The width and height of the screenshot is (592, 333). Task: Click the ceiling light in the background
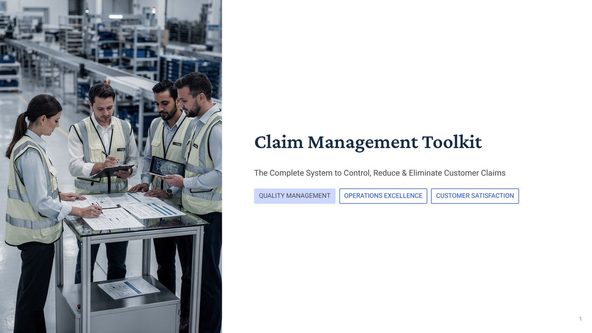(116, 17)
